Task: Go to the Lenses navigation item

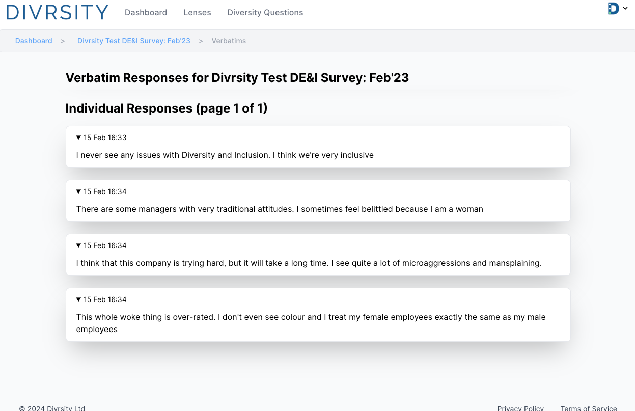Action: pos(197,13)
